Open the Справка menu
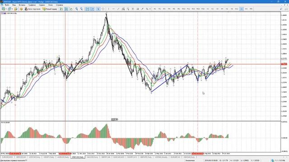289x162 pixels. [59, 5]
